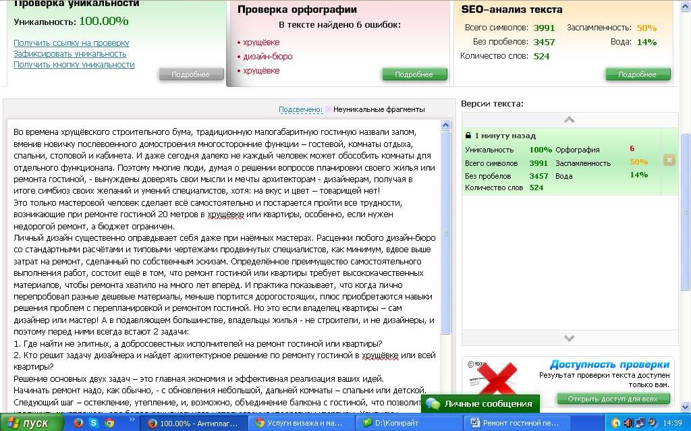Click text area scrollbar up arrow
The image size is (691, 431).
[445, 125]
